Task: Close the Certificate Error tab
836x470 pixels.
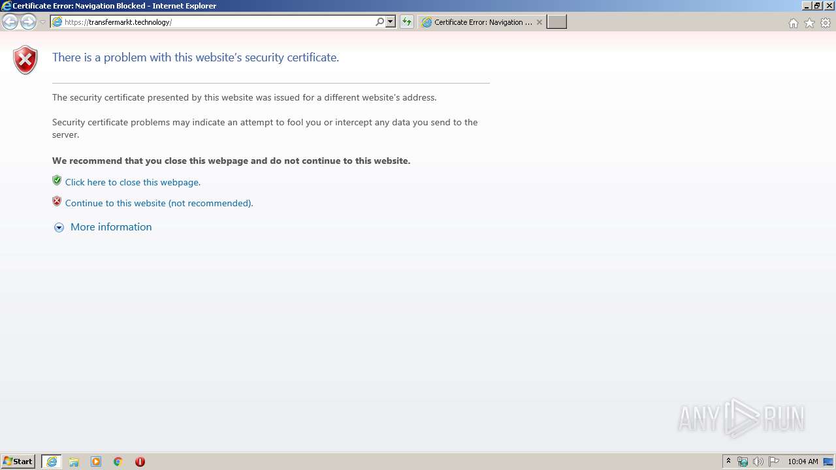Action: pos(539,22)
